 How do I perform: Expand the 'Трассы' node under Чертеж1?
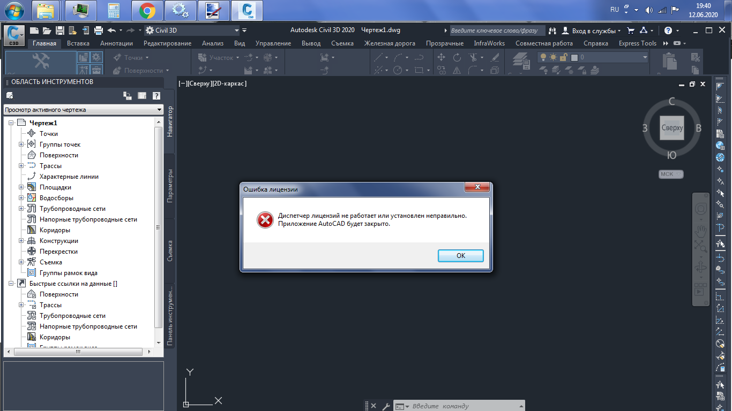[21, 166]
